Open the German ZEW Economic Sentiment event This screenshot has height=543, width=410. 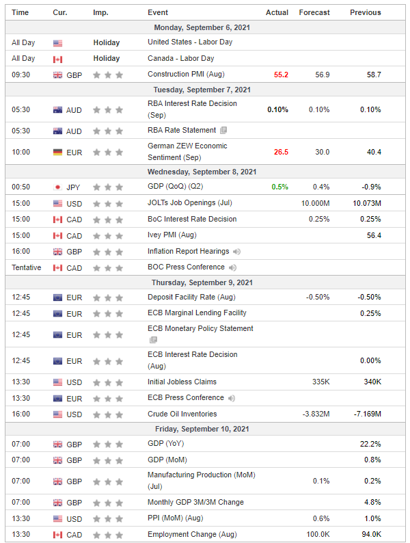coord(187,152)
